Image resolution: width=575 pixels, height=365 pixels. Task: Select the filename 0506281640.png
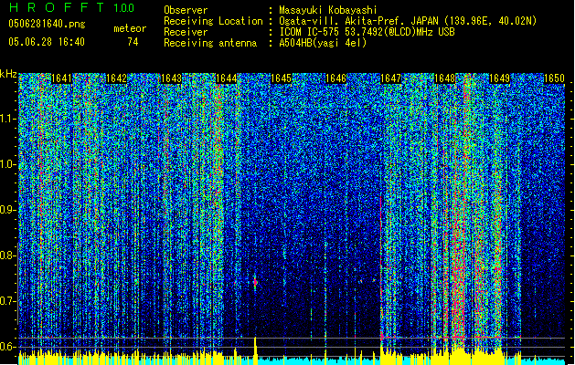(x=47, y=24)
